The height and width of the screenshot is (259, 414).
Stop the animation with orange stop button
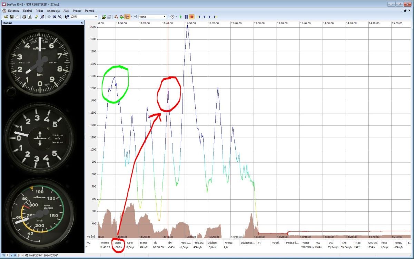pos(192,17)
